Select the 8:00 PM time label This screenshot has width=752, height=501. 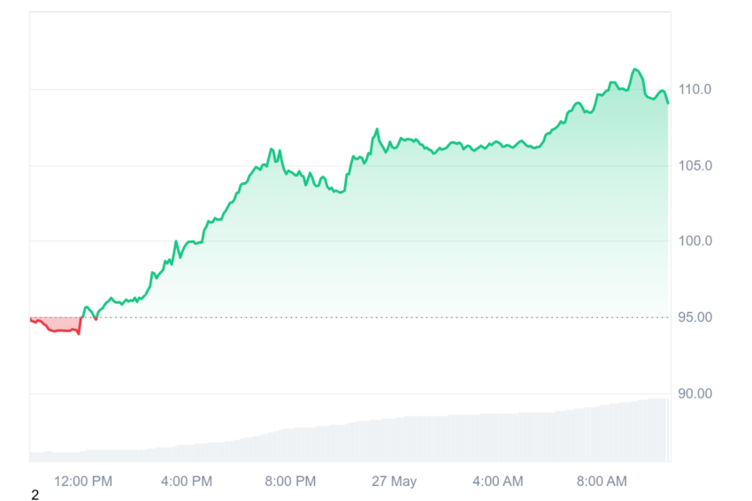pyautogui.click(x=290, y=482)
